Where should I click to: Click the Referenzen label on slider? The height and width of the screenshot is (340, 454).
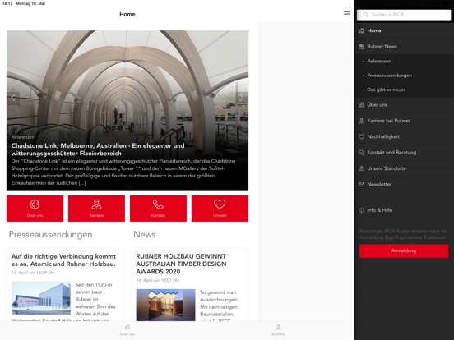[23, 137]
